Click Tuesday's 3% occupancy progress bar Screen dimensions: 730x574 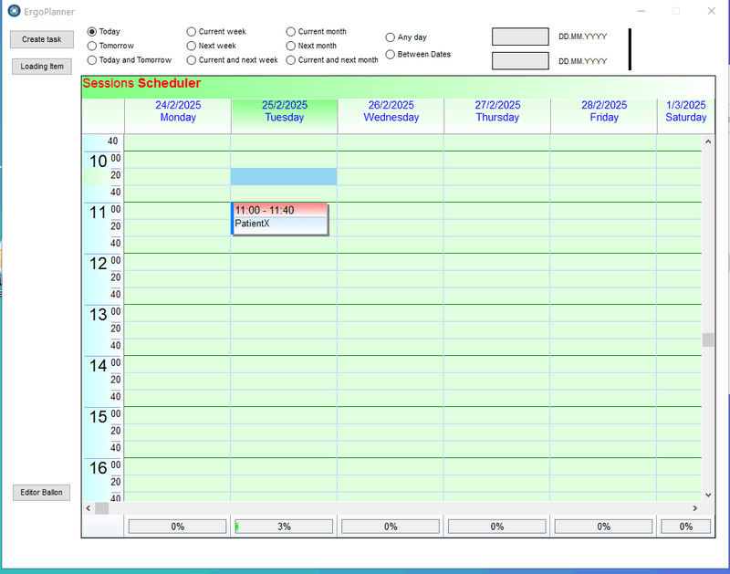(x=284, y=527)
